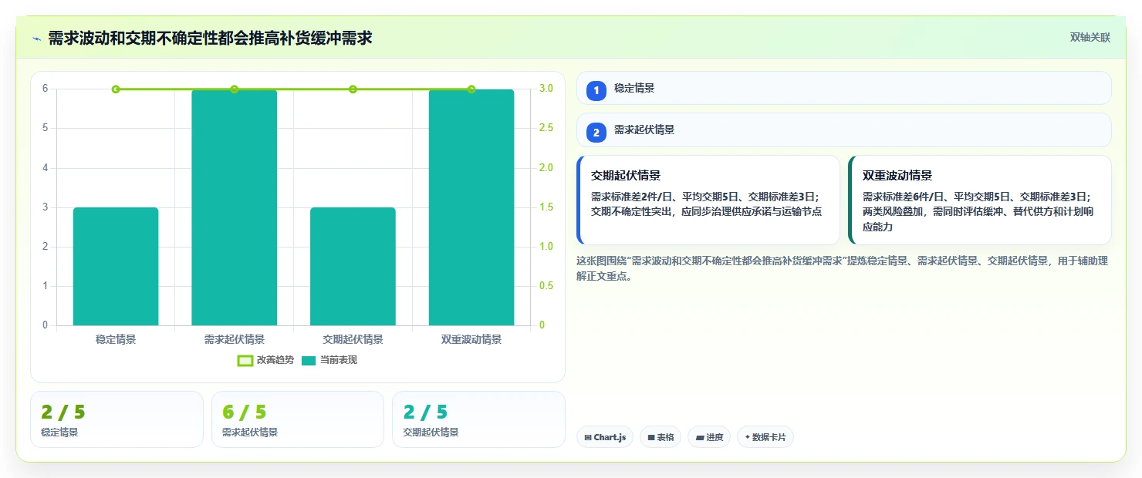This screenshot has width=1142, height=478.
Task: Click the 交期起伏情景 card description text
Action: tap(706, 204)
